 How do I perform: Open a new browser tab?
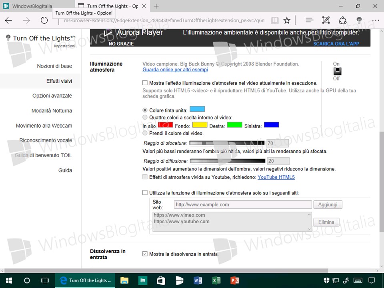tap(156, 6)
